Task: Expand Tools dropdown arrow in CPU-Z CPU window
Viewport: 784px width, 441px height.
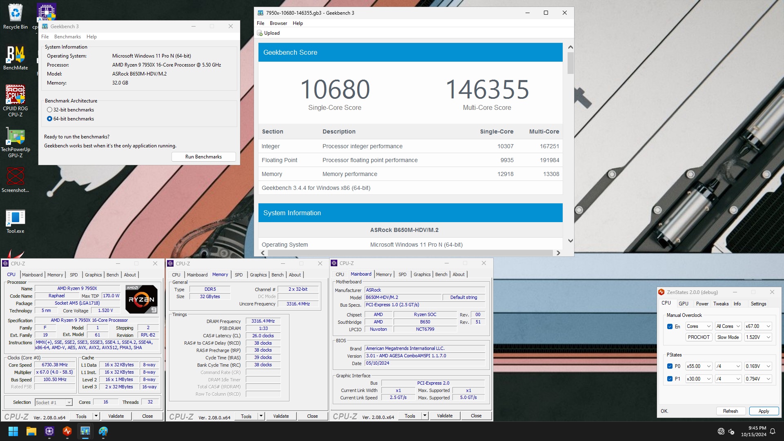Action: (96, 416)
